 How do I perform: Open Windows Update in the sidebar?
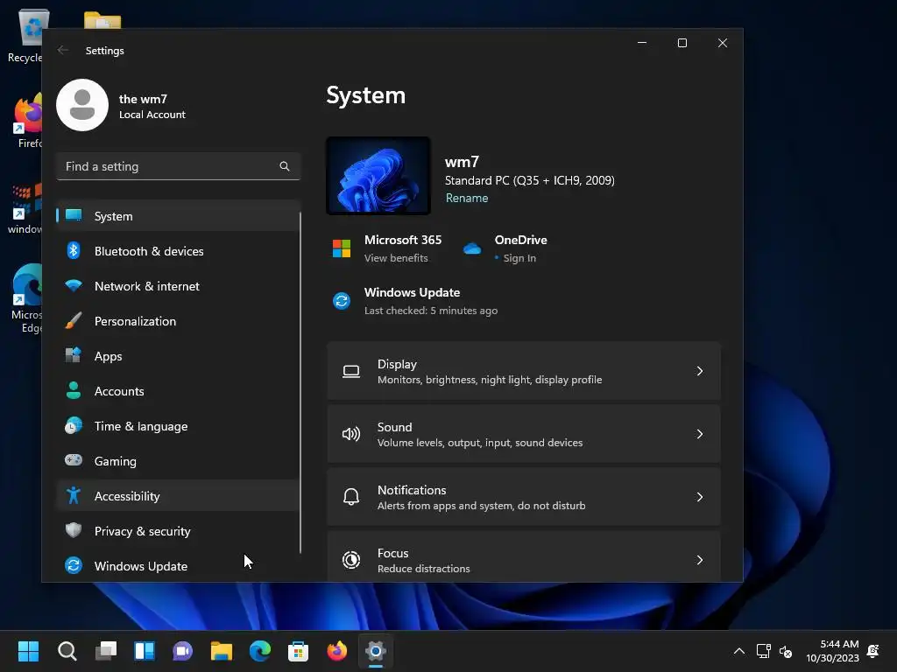[x=178, y=566]
